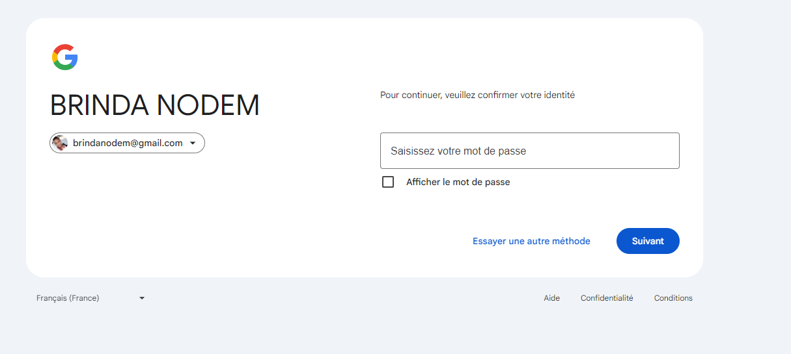Click the language selector dropdown arrow

142,298
